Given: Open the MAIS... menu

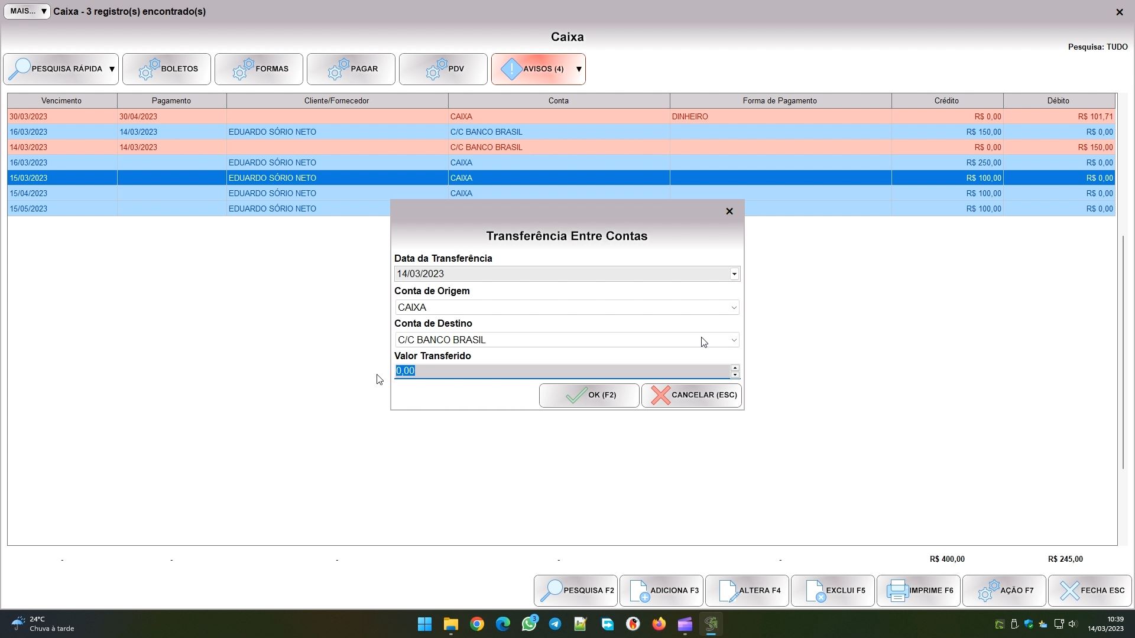Looking at the screenshot, I should (x=27, y=11).
